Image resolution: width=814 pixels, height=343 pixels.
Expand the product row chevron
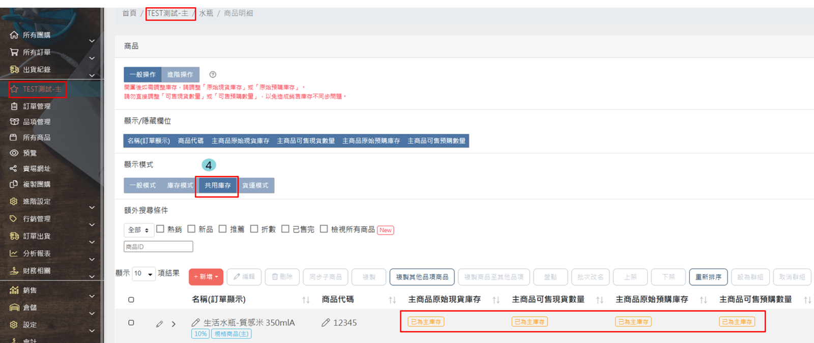pos(173,324)
